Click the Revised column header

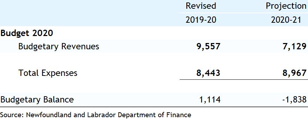coord(201,6)
